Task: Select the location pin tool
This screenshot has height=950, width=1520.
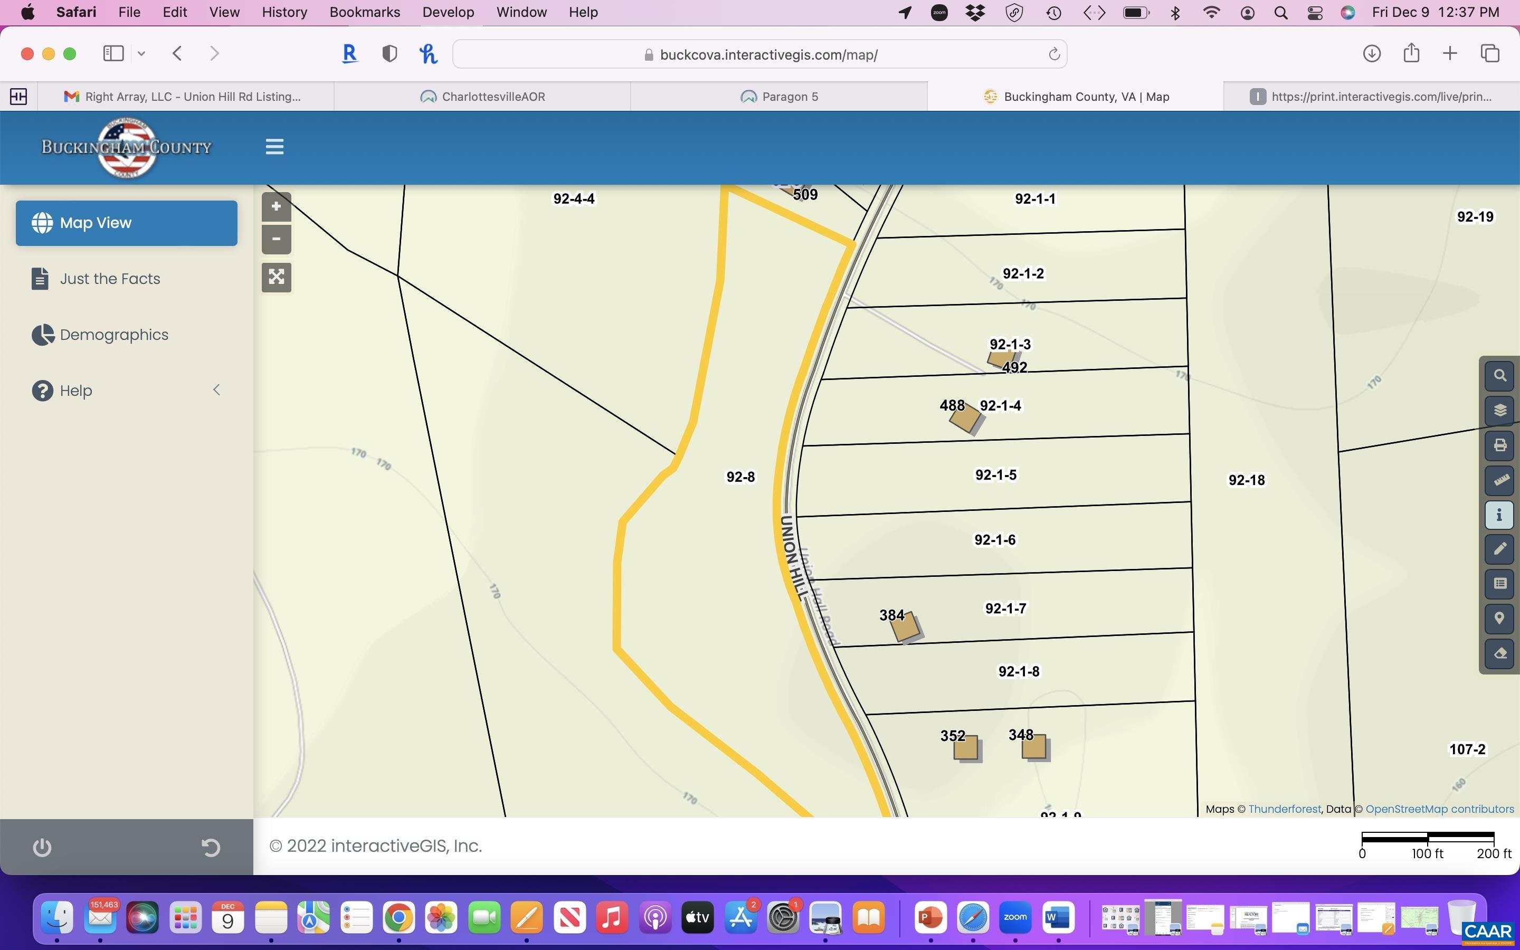Action: (x=1499, y=618)
